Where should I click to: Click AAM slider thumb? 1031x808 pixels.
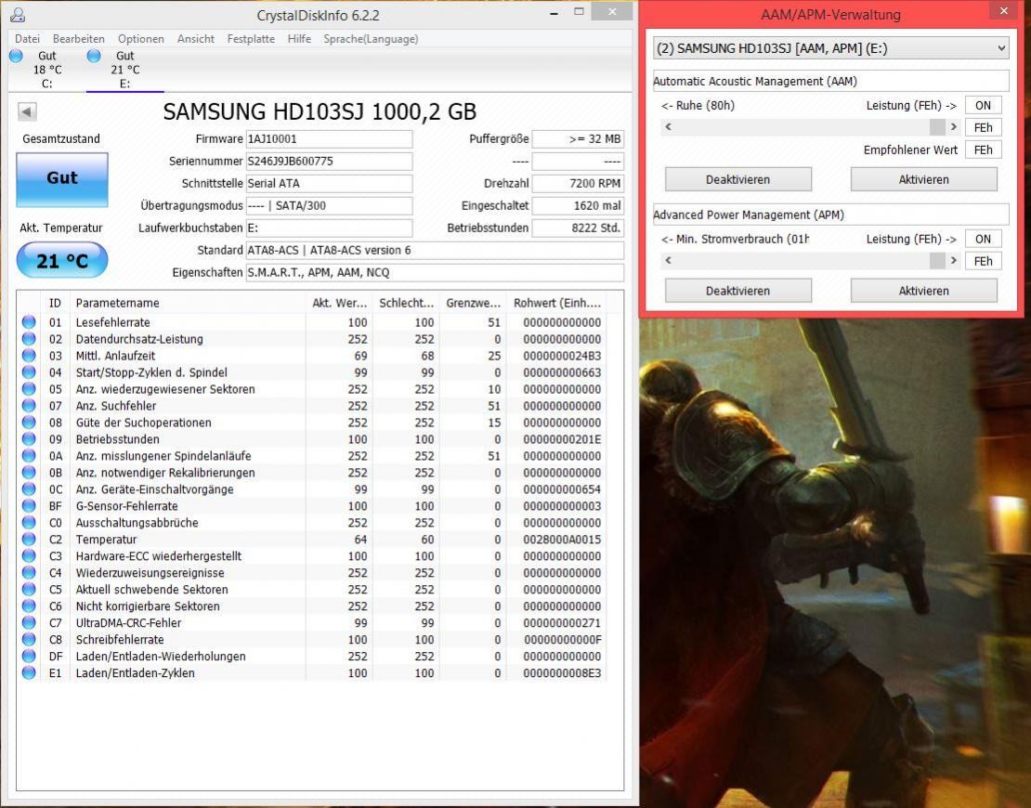pos(937,127)
